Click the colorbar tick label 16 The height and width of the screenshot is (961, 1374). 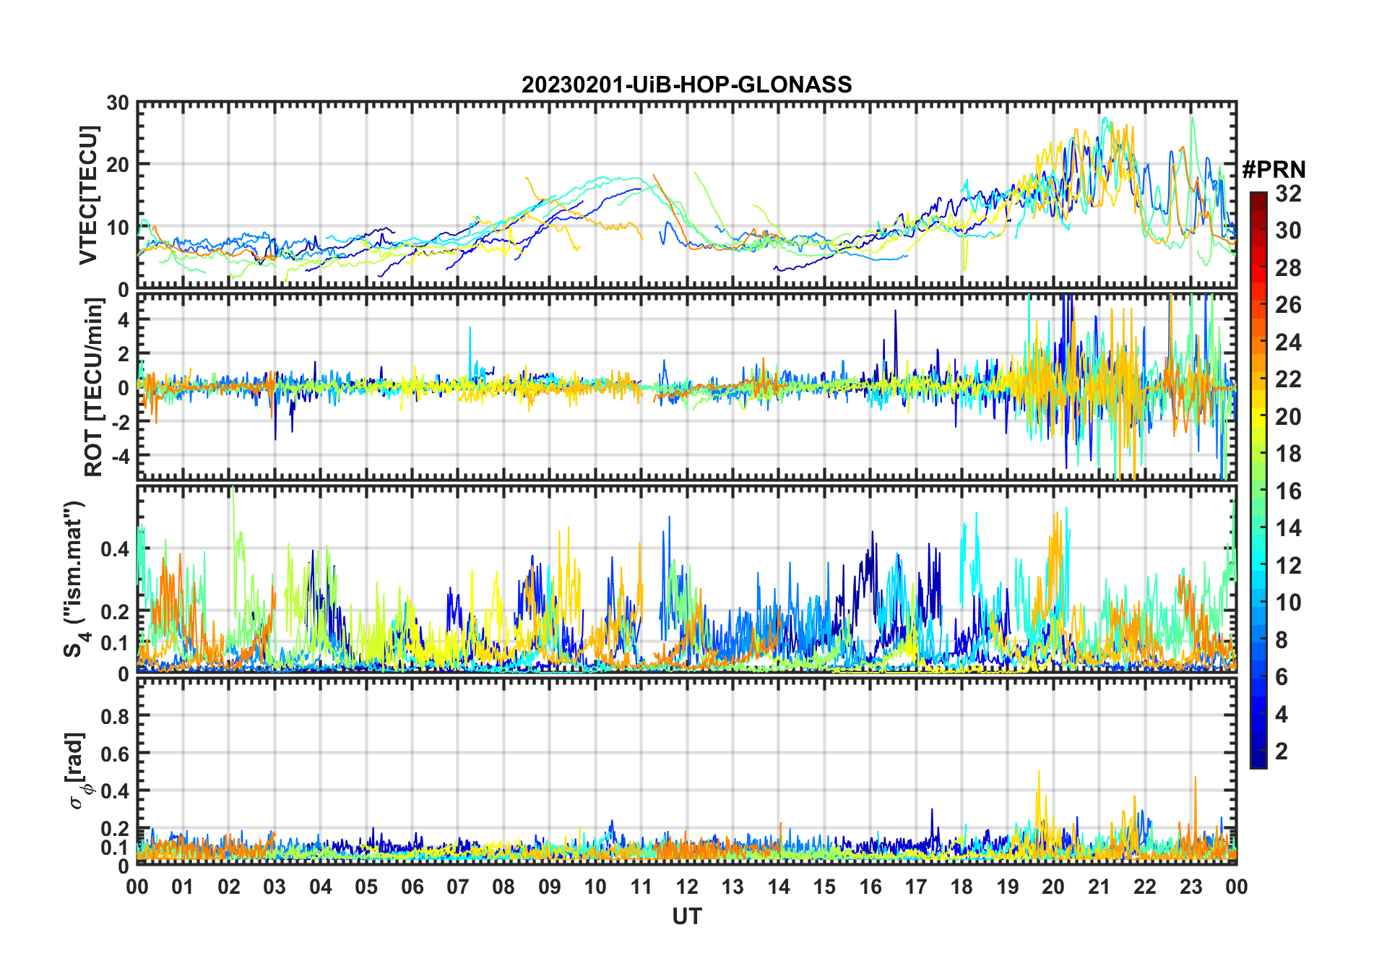pos(1288,491)
